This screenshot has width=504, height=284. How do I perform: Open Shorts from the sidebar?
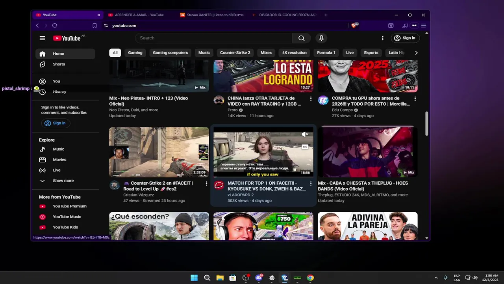(x=65, y=64)
